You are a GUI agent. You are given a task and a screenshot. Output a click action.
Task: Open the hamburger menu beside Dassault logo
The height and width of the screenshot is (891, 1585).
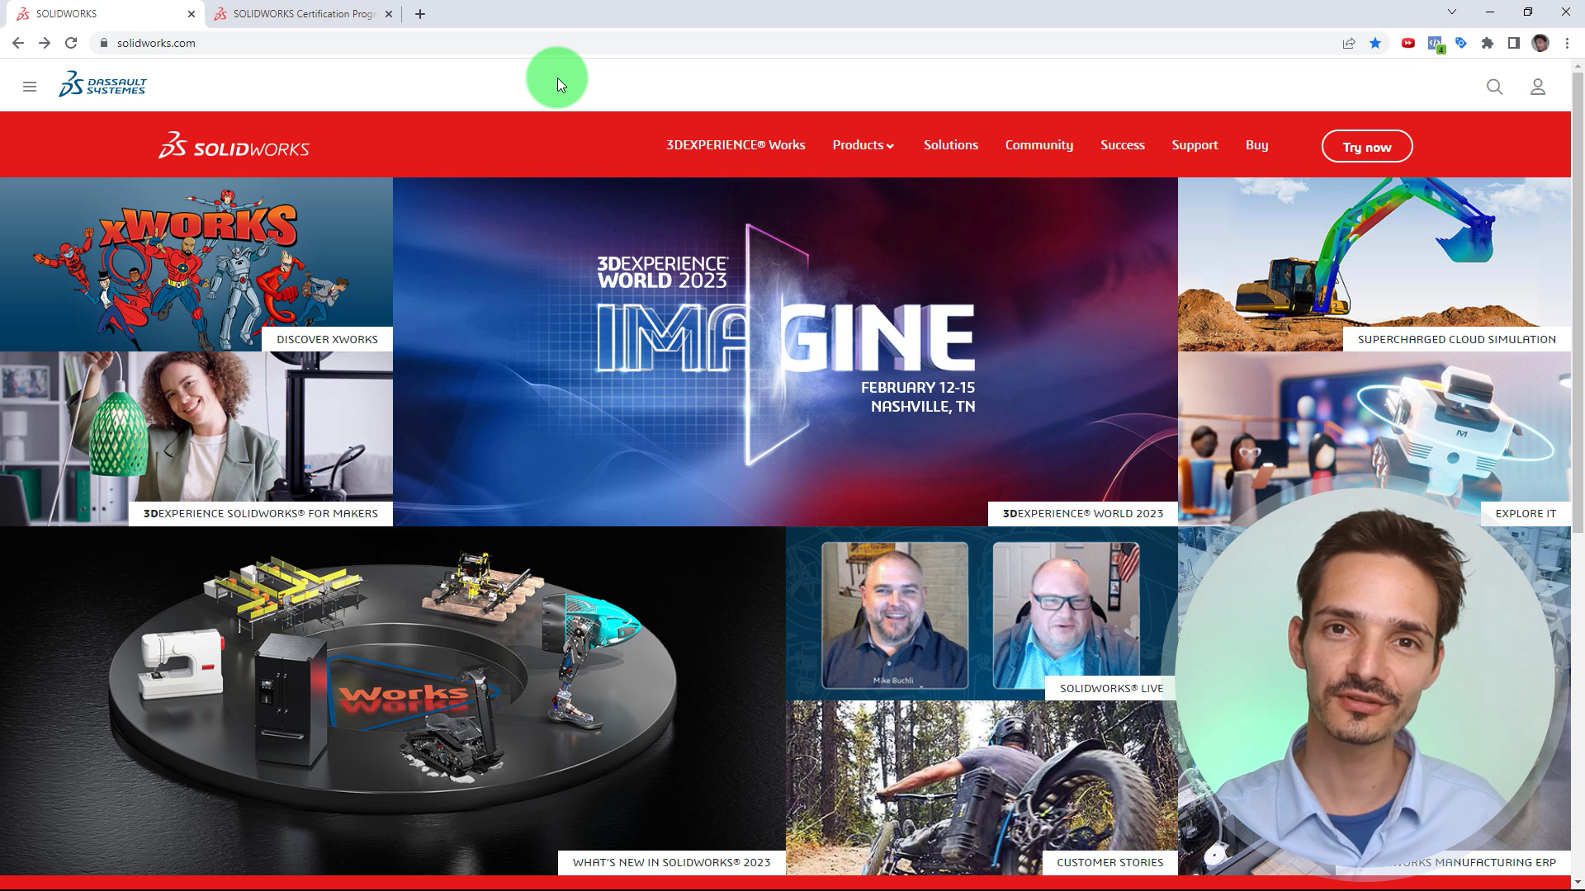(x=30, y=87)
